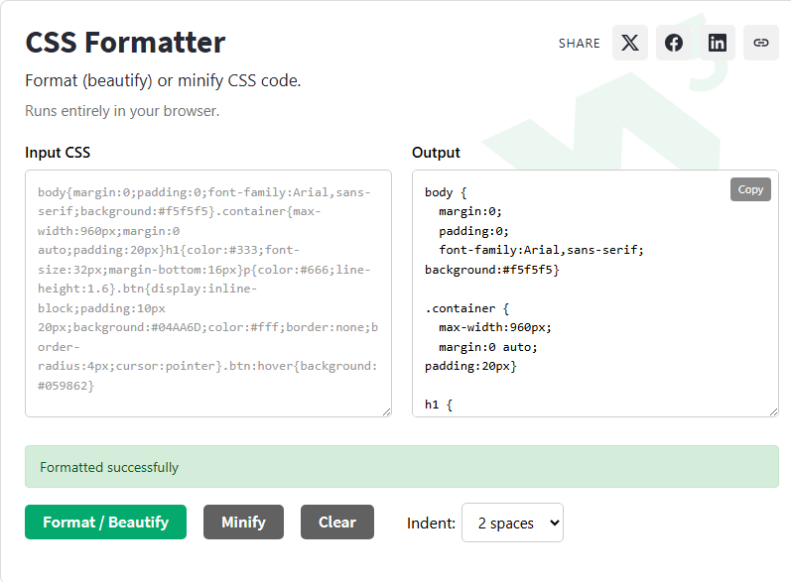The image size is (791, 582).
Task: Click the Format / Beautify button
Action: point(105,523)
